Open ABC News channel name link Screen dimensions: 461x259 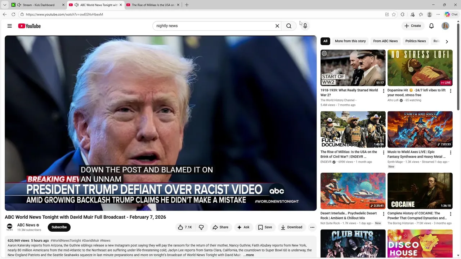click(26, 225)
